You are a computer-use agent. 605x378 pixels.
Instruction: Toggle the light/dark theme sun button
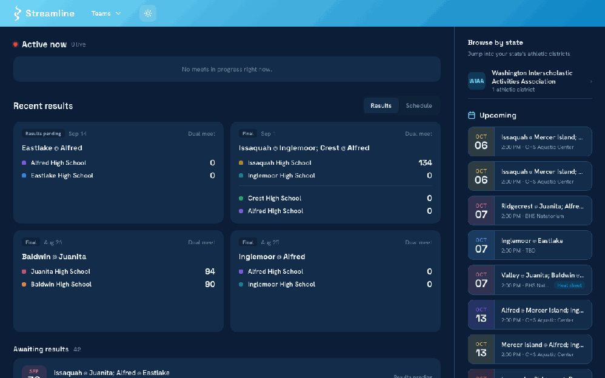pyautogui.click(x=148, y=13)
